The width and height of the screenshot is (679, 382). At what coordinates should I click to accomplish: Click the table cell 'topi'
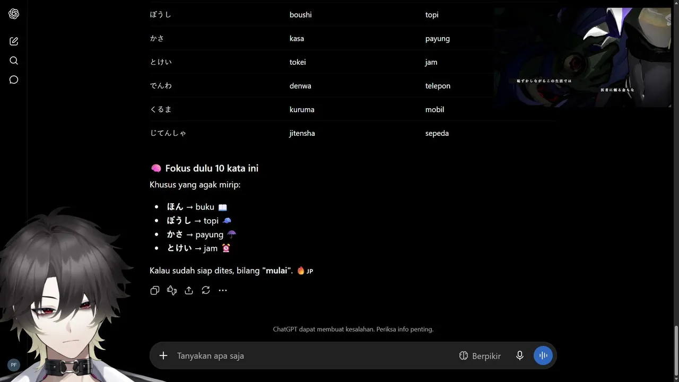[432, 15]
